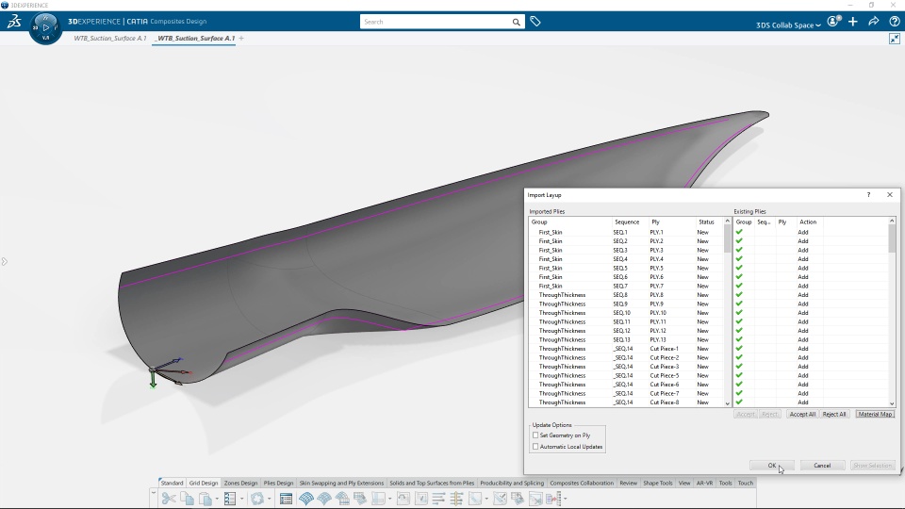Expand the Paste icon dropdown arrow

click(217, 499)
